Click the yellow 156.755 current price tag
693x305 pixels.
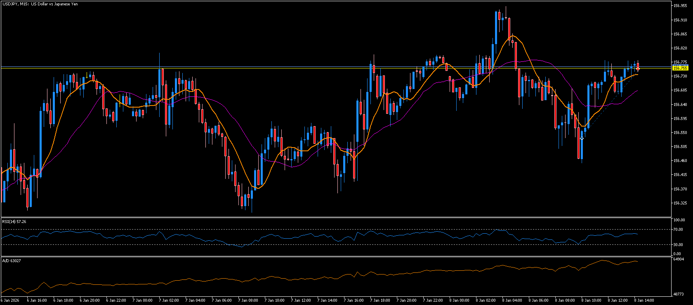pyautogui.click(x=680, y=68)
